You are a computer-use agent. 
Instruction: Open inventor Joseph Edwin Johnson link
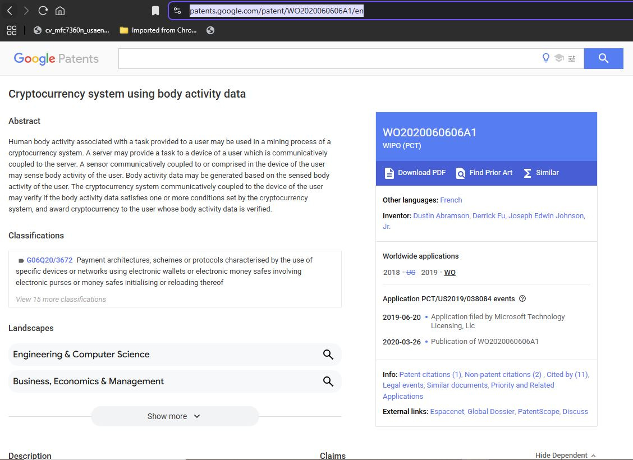tap(546, 216)
